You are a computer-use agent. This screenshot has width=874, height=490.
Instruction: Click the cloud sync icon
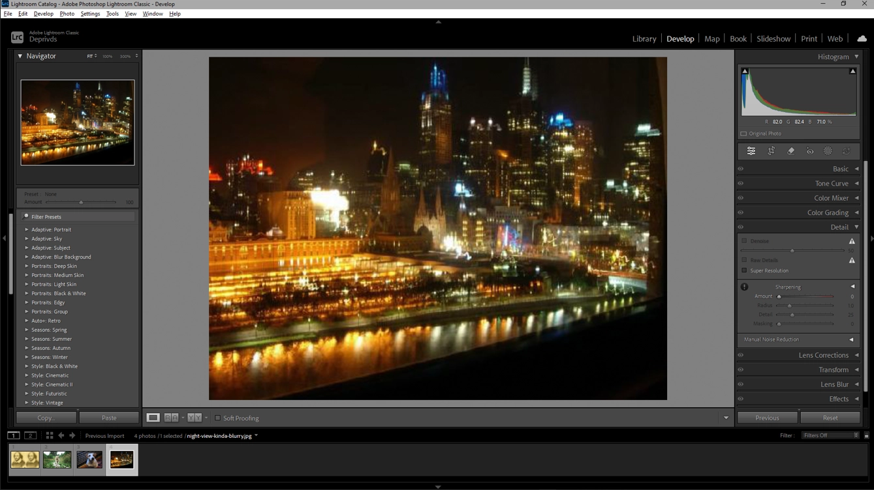coord(862,38)
